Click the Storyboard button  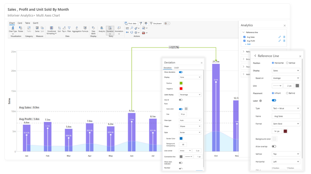pos(156,23)
